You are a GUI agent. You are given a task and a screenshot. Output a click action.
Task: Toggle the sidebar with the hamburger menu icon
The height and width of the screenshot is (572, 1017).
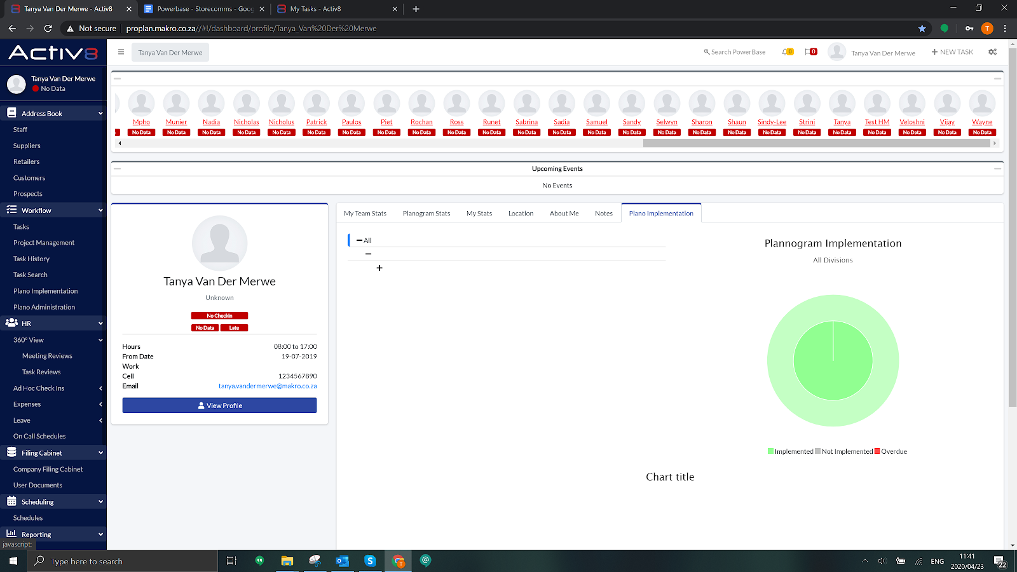tap(121, 52)
